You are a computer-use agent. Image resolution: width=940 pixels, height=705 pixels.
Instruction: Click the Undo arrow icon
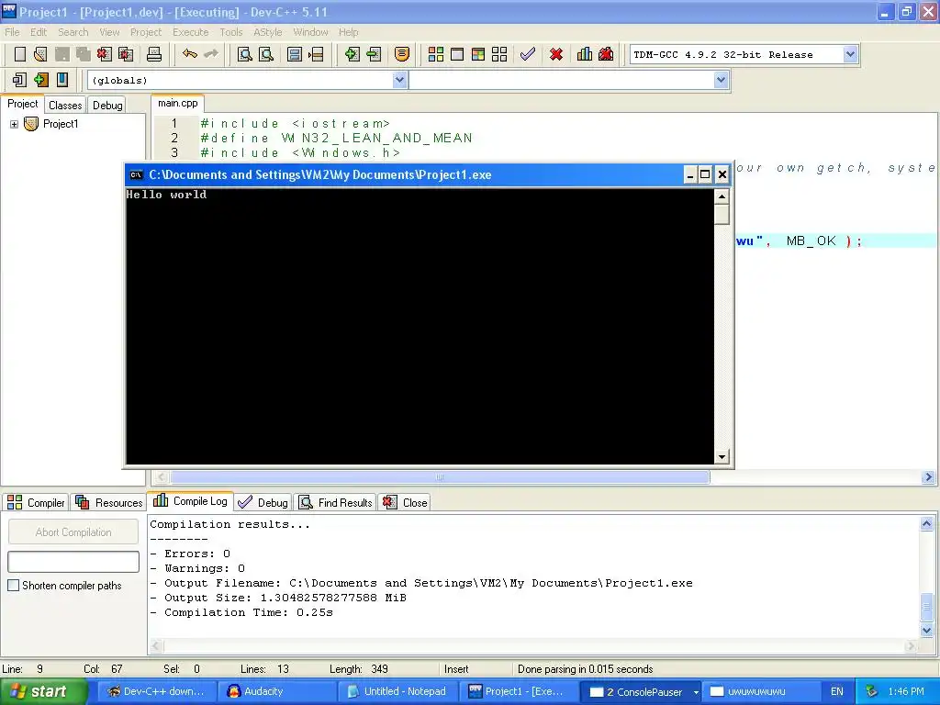(190, 54)
